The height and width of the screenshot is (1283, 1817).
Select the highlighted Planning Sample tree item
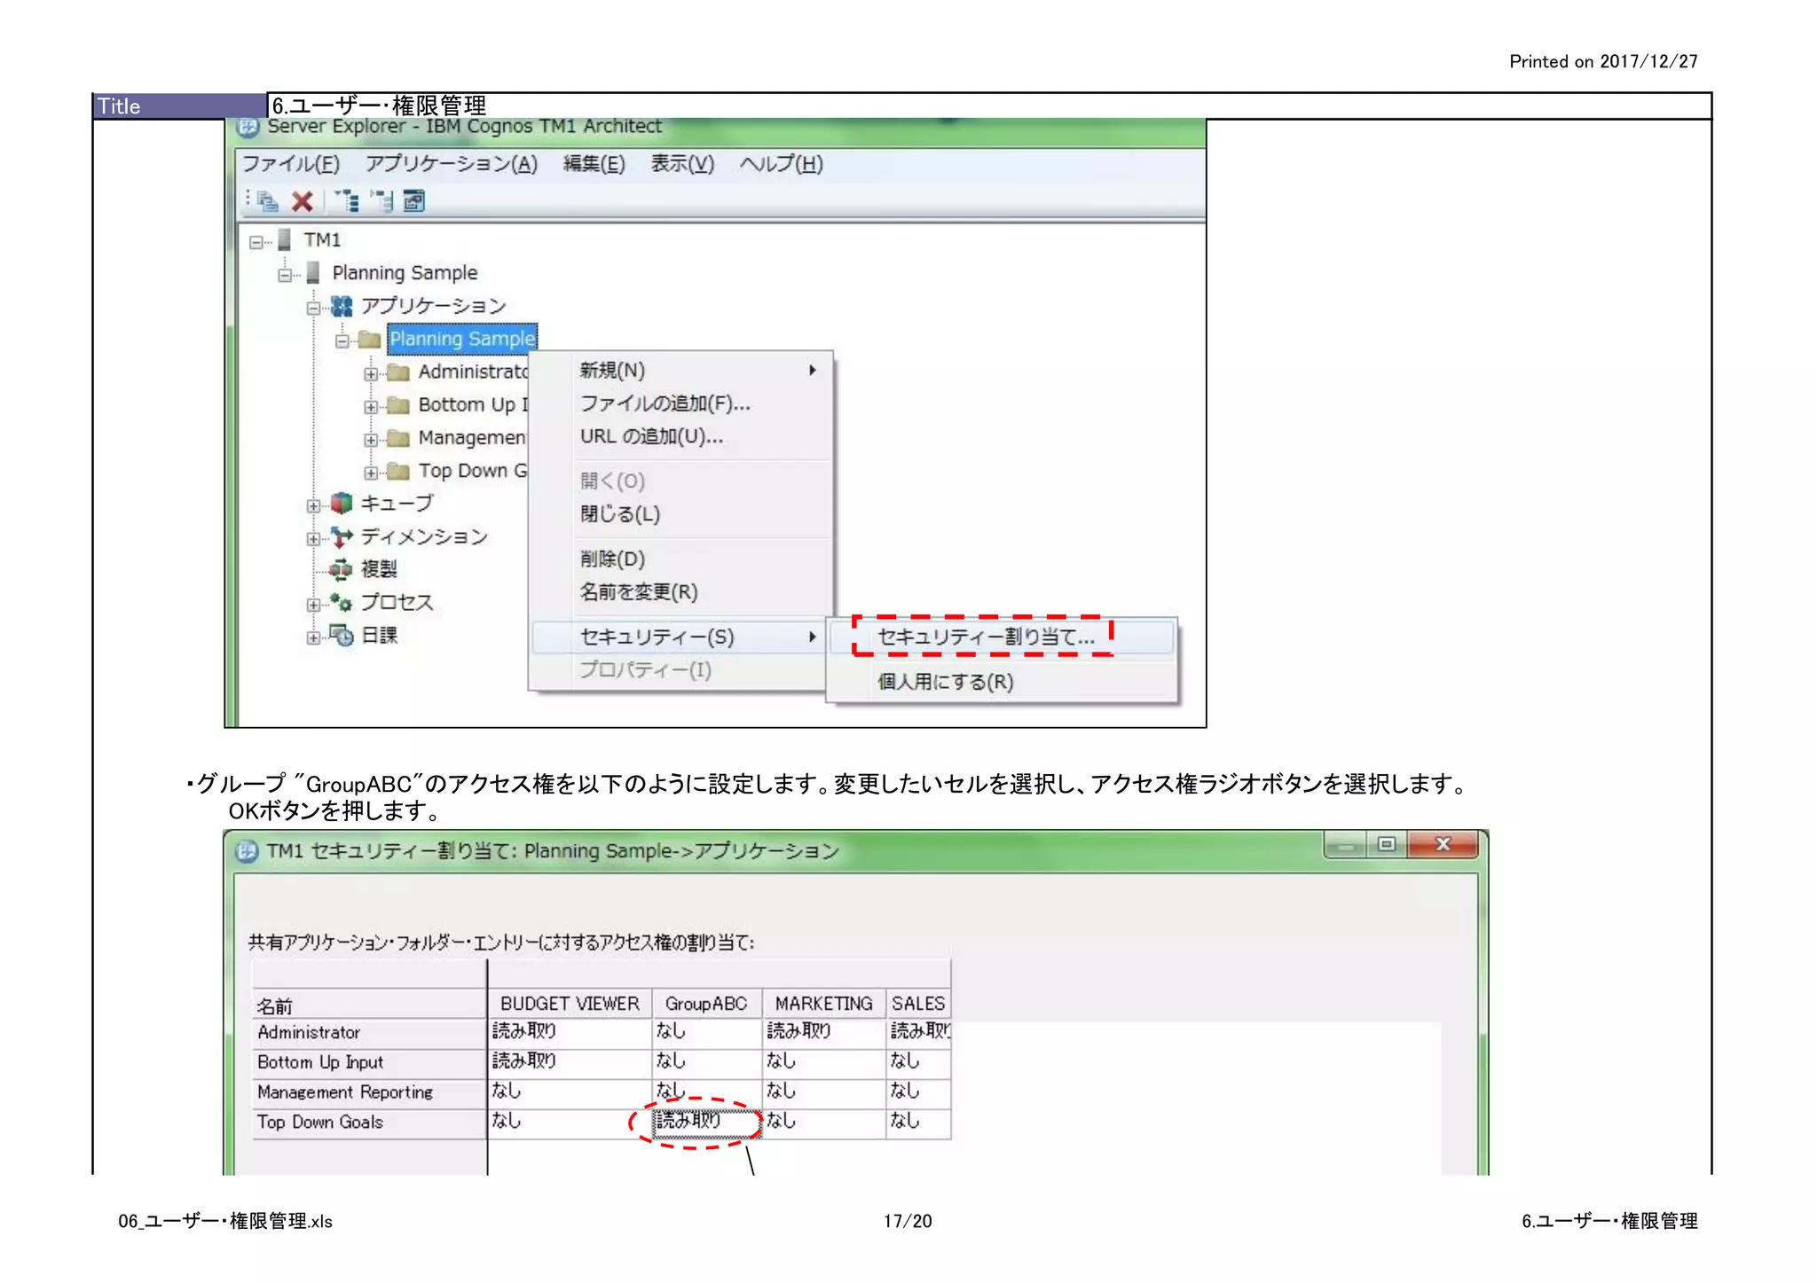pos(462,340)
